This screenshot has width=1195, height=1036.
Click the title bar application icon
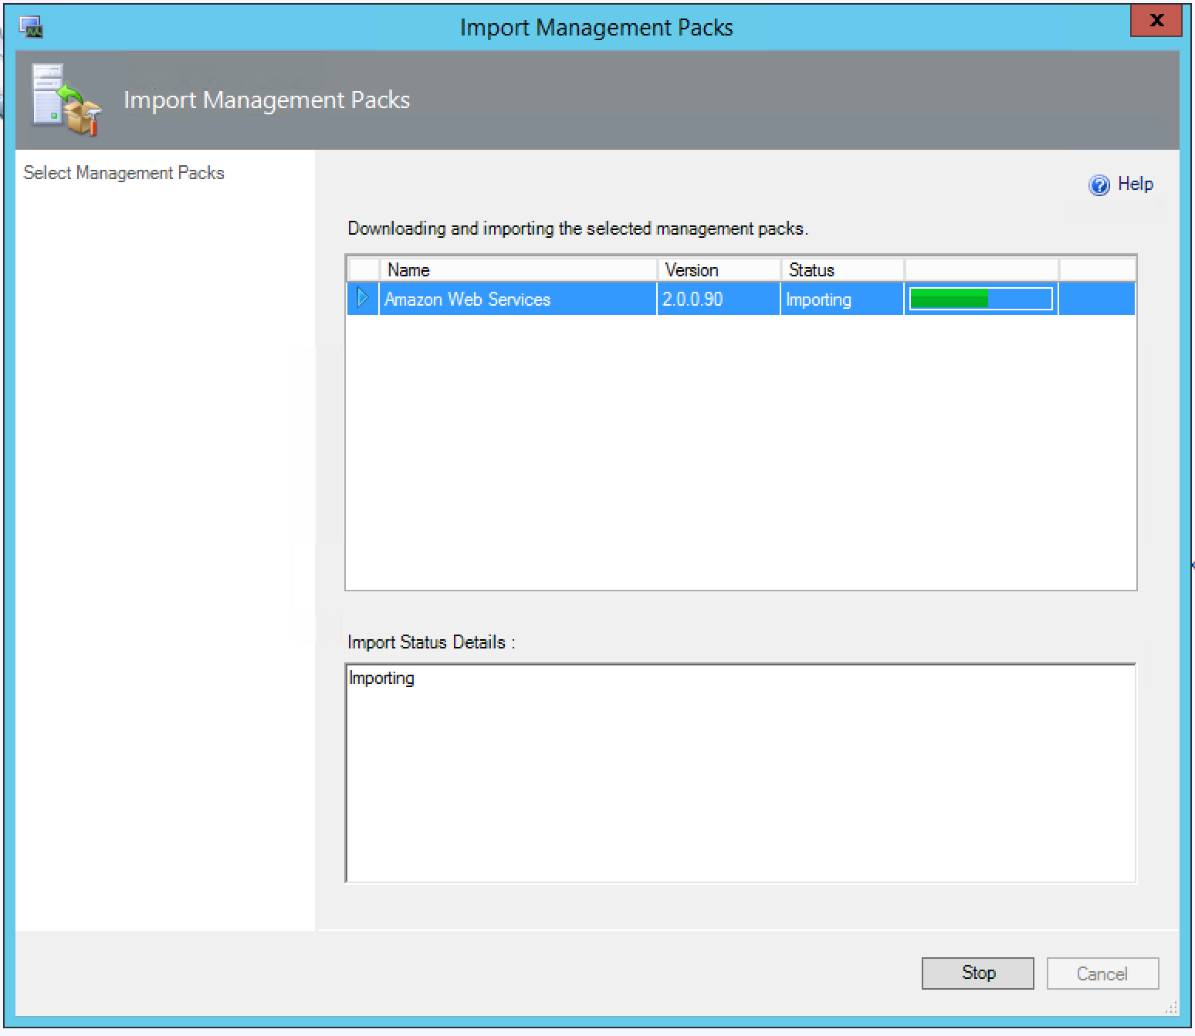(x=31, y=28)
